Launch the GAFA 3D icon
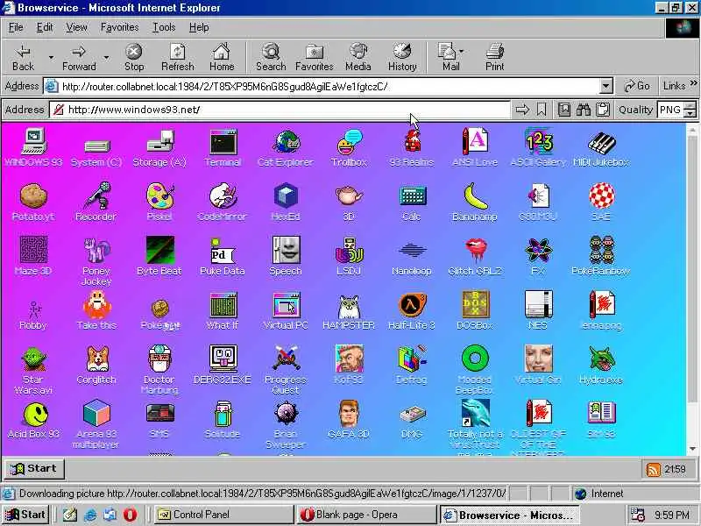Viewport: 701px width, 526px height. tap(349, 420)
